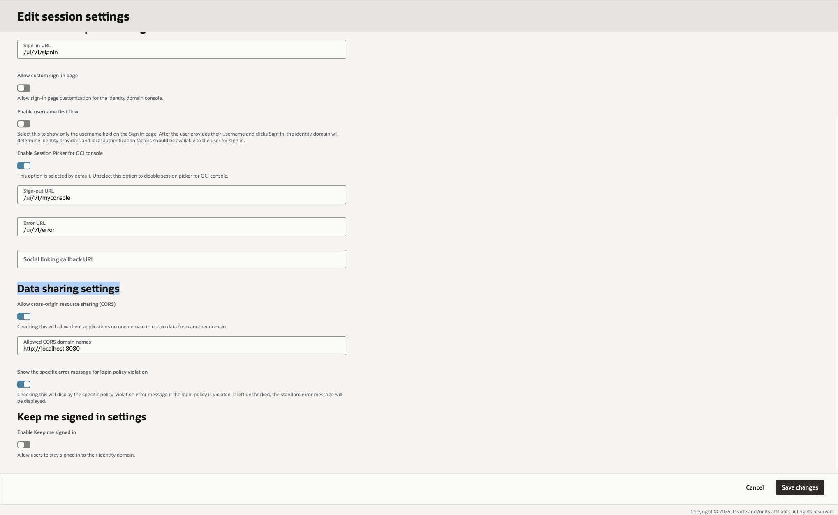
Task: Click the Sign-in URL field
Action: coord(182,49)
